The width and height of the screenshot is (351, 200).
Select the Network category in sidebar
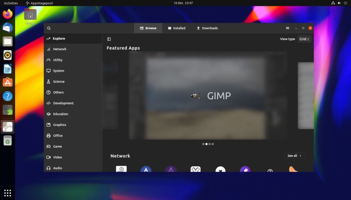[x=73, y=49]
